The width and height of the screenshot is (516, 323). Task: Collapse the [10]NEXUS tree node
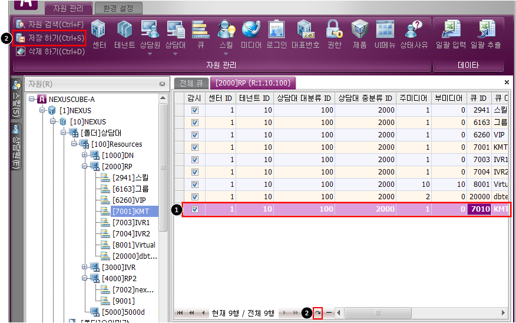pyautogui.click(x=52, y=121)
